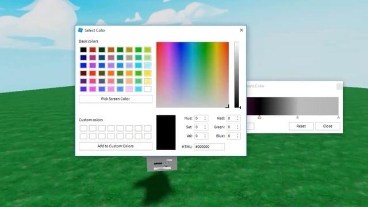Decrease Blue with its down arrow
The height and width of the screenshot is (207, 368).
click(237, 137)
